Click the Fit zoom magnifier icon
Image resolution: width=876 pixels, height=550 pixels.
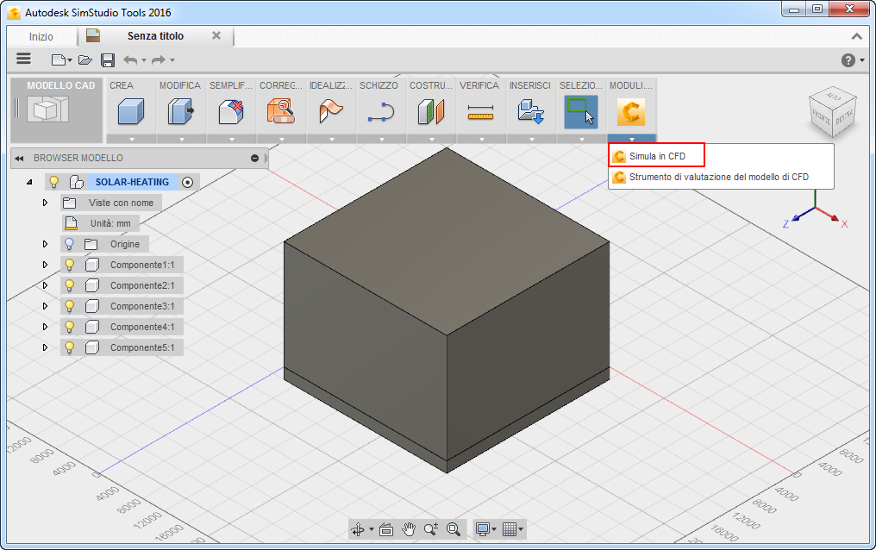point(453,529)
